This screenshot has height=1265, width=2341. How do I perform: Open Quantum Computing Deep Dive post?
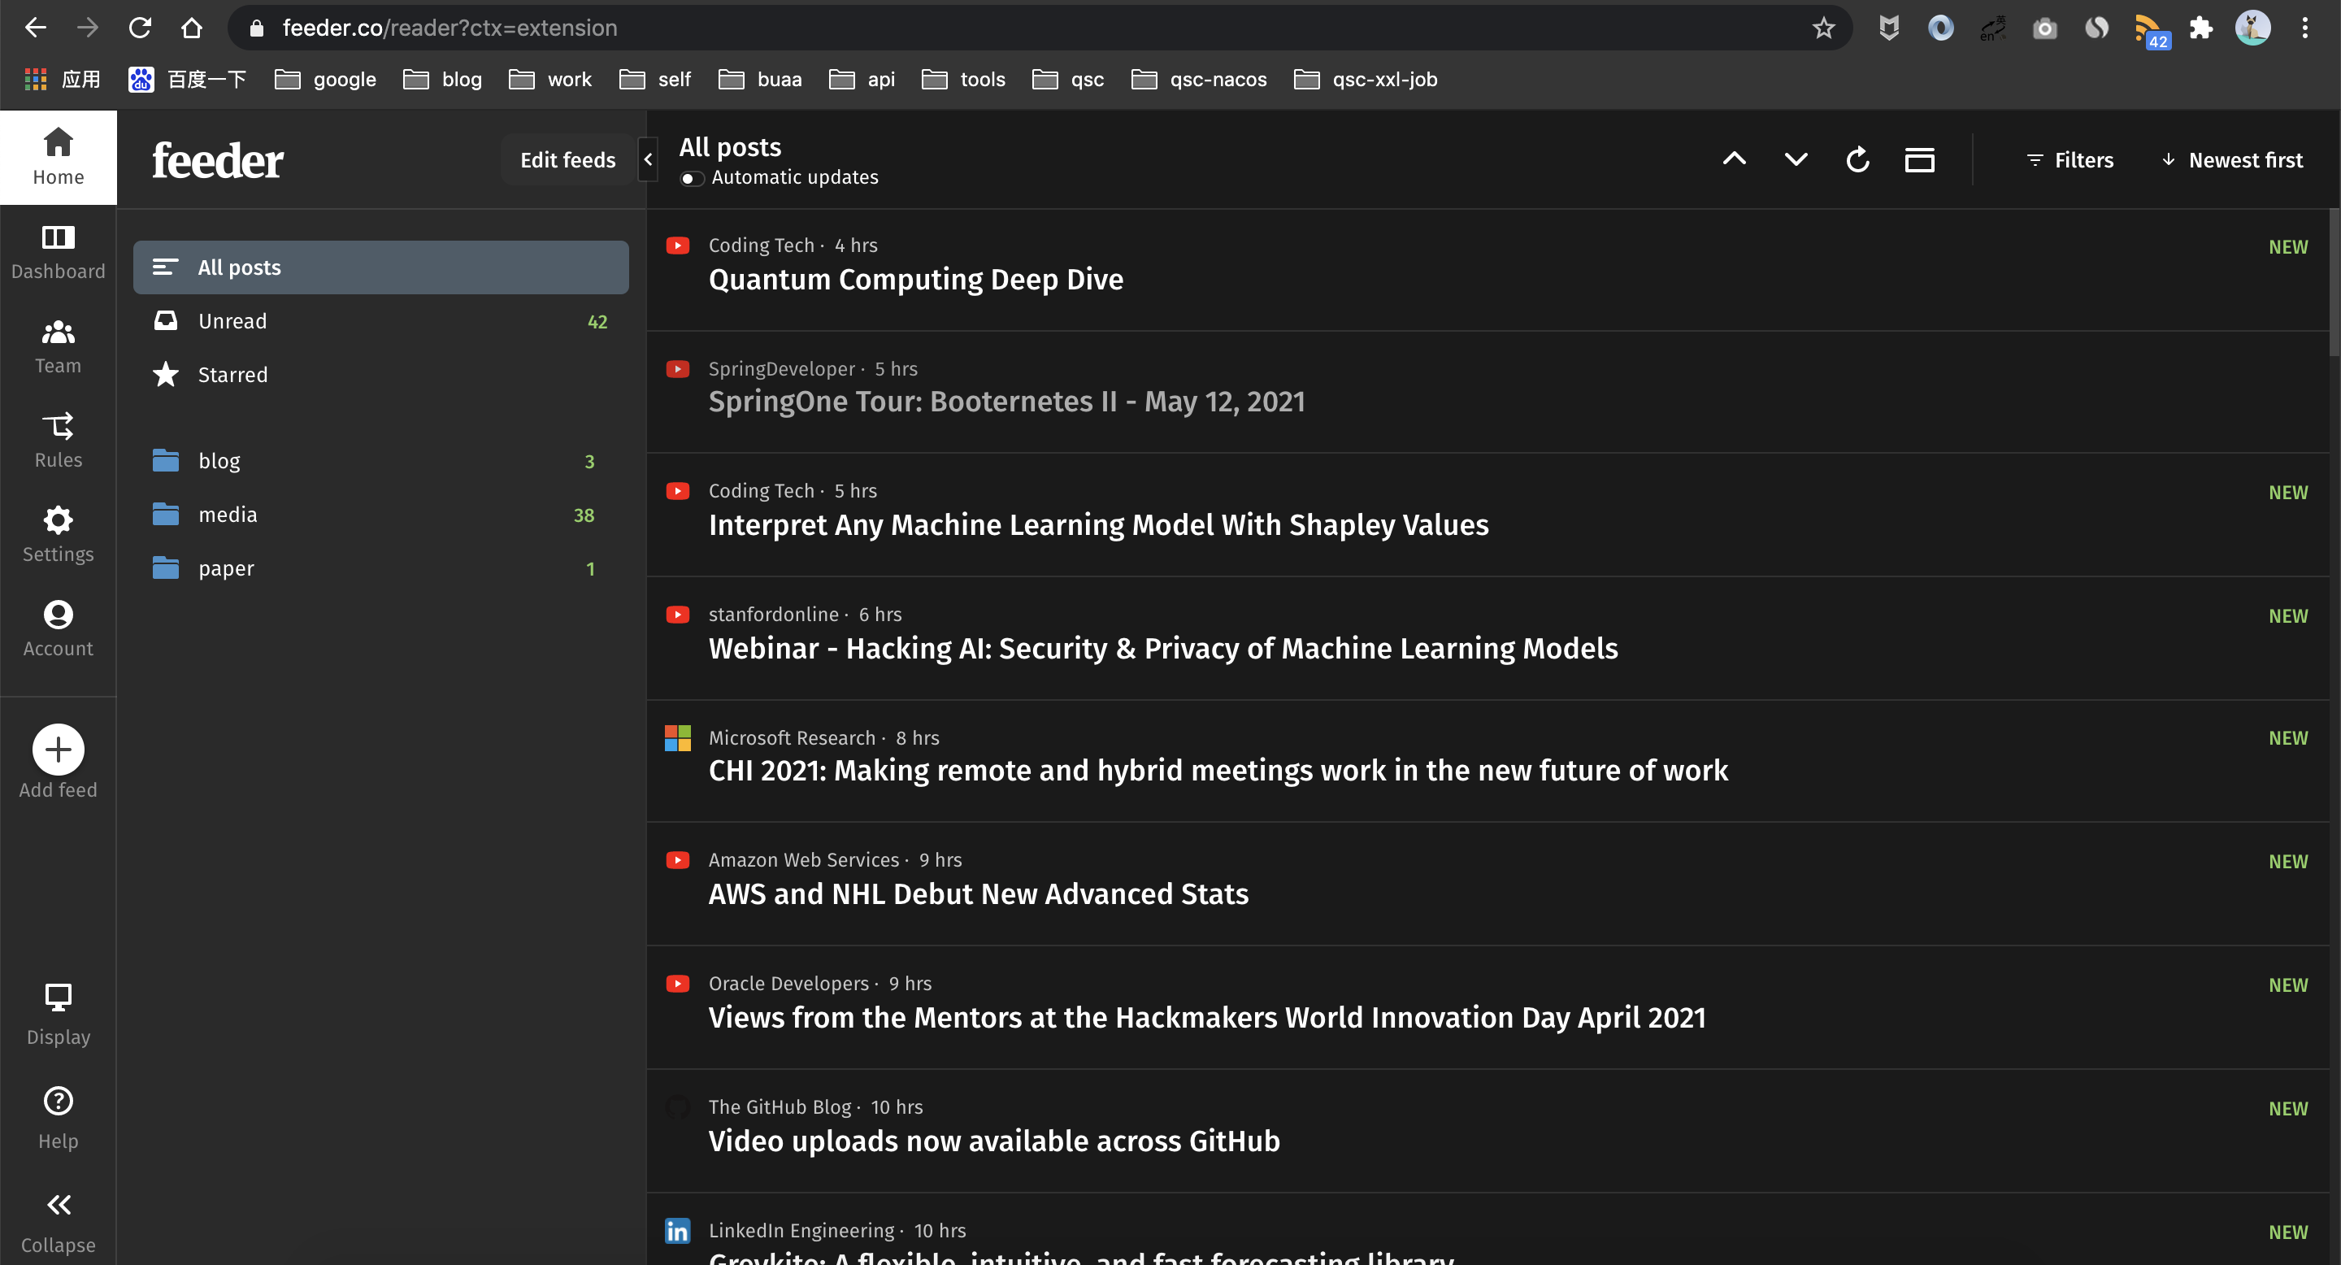pyautogui.click(x=915, y=279)
